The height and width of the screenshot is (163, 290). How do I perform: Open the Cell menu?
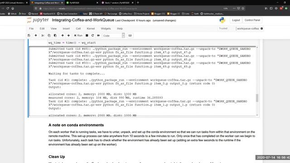[78, 29]
